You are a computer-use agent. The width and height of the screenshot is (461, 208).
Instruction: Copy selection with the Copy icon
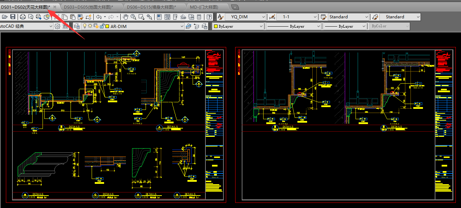point(65,17)
